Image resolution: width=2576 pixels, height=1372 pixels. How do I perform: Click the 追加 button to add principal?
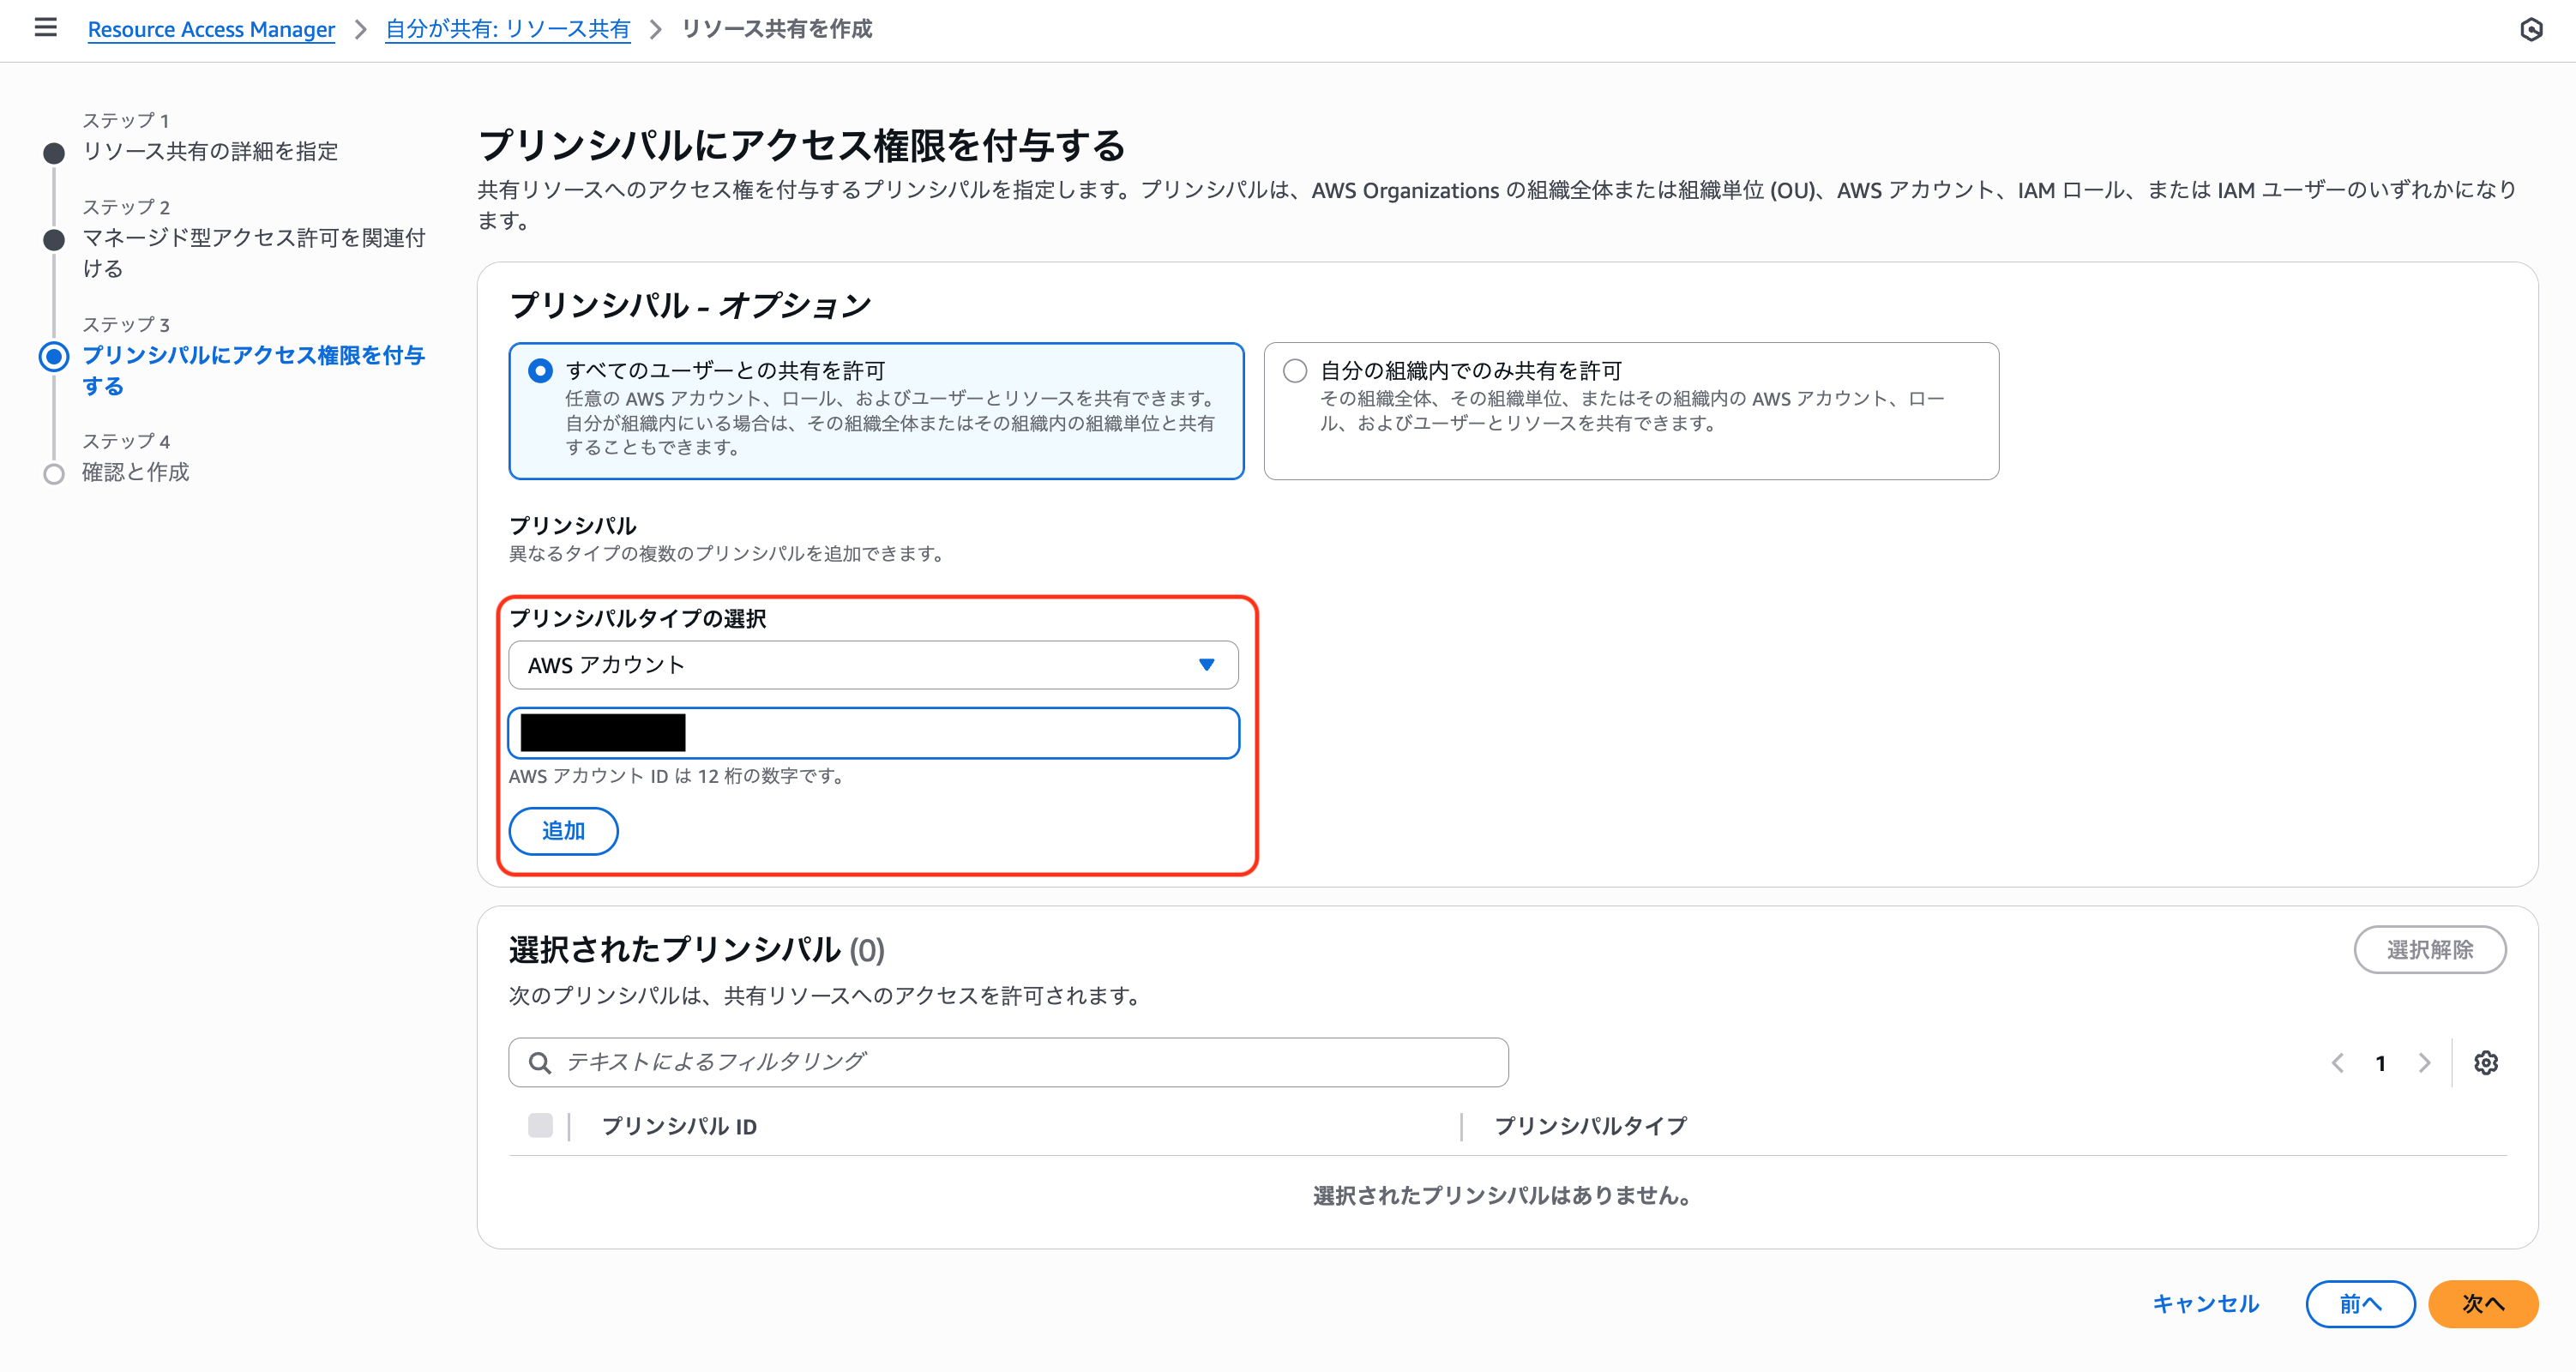point(563,830)
